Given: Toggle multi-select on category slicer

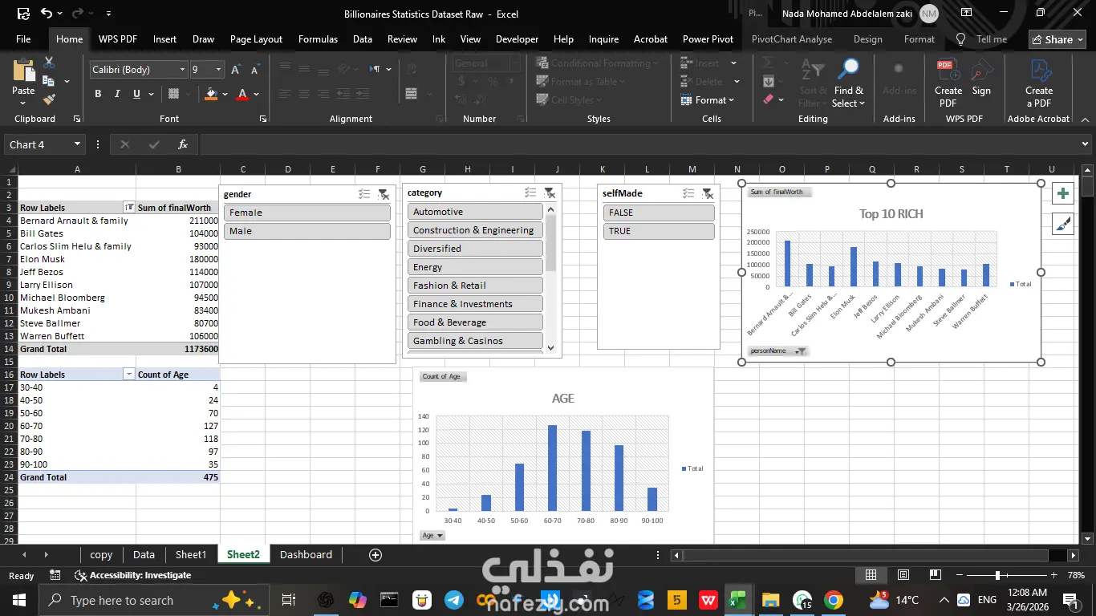Looking at the screenshot, I should (530, 192).
